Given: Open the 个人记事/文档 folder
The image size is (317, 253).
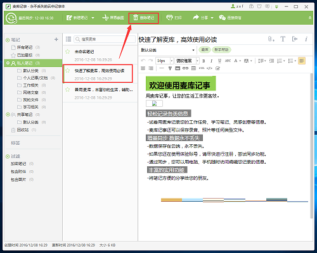Looking at the screenshot, I should point(36,78).
